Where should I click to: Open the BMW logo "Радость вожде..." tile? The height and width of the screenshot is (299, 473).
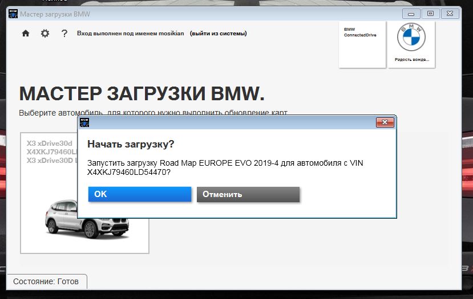coord(411,44)
